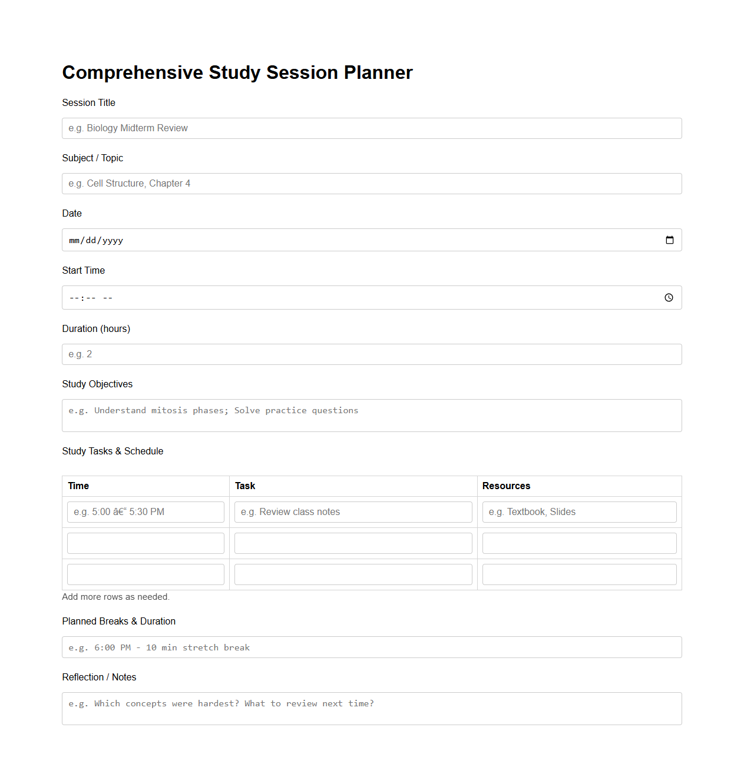Image resolution: width=744 pixels, height=784 pixels.
Task: Click the first Resources cell in the table
Action: (x=579, y=511)
